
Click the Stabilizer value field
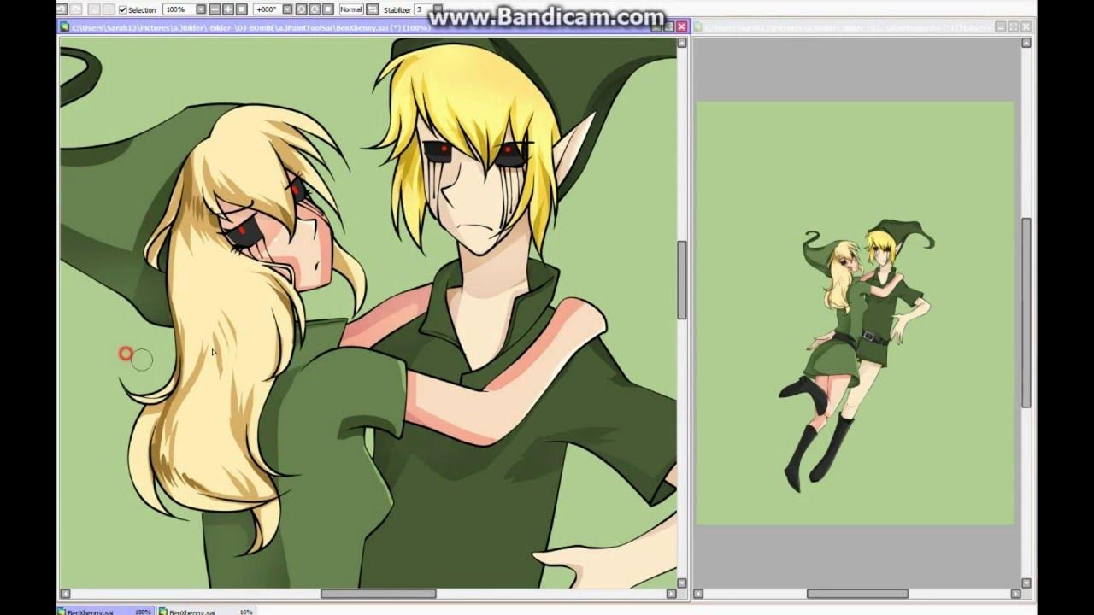click(x=424, y=9)
